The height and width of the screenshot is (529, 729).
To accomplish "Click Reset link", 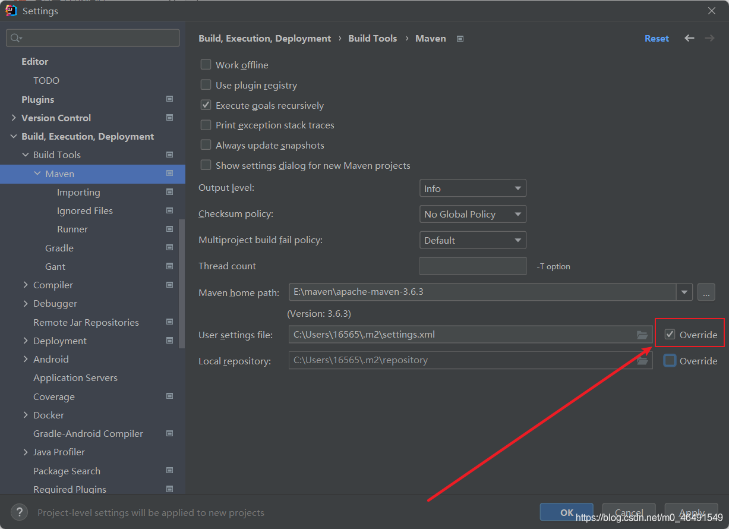I will pos(657,38).
